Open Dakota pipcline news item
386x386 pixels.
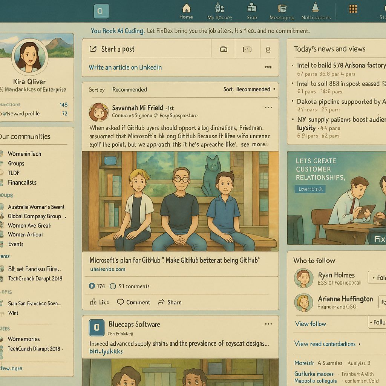[341, 101]
